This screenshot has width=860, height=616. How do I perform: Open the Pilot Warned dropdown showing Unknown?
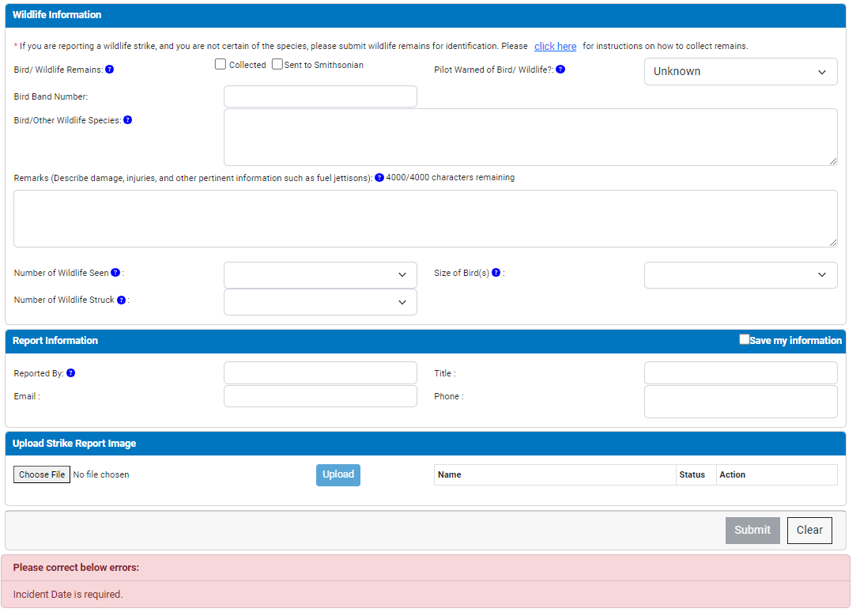tap(741, 71)
